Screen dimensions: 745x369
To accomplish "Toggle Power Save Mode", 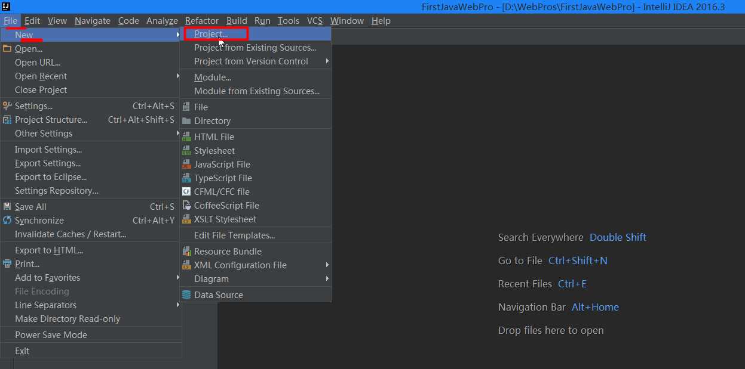I will pos(90,335).
